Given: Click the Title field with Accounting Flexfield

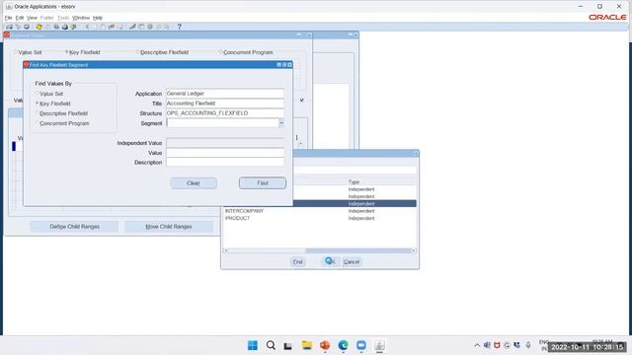Looking at the screenshot, I should tap(225, 104).
